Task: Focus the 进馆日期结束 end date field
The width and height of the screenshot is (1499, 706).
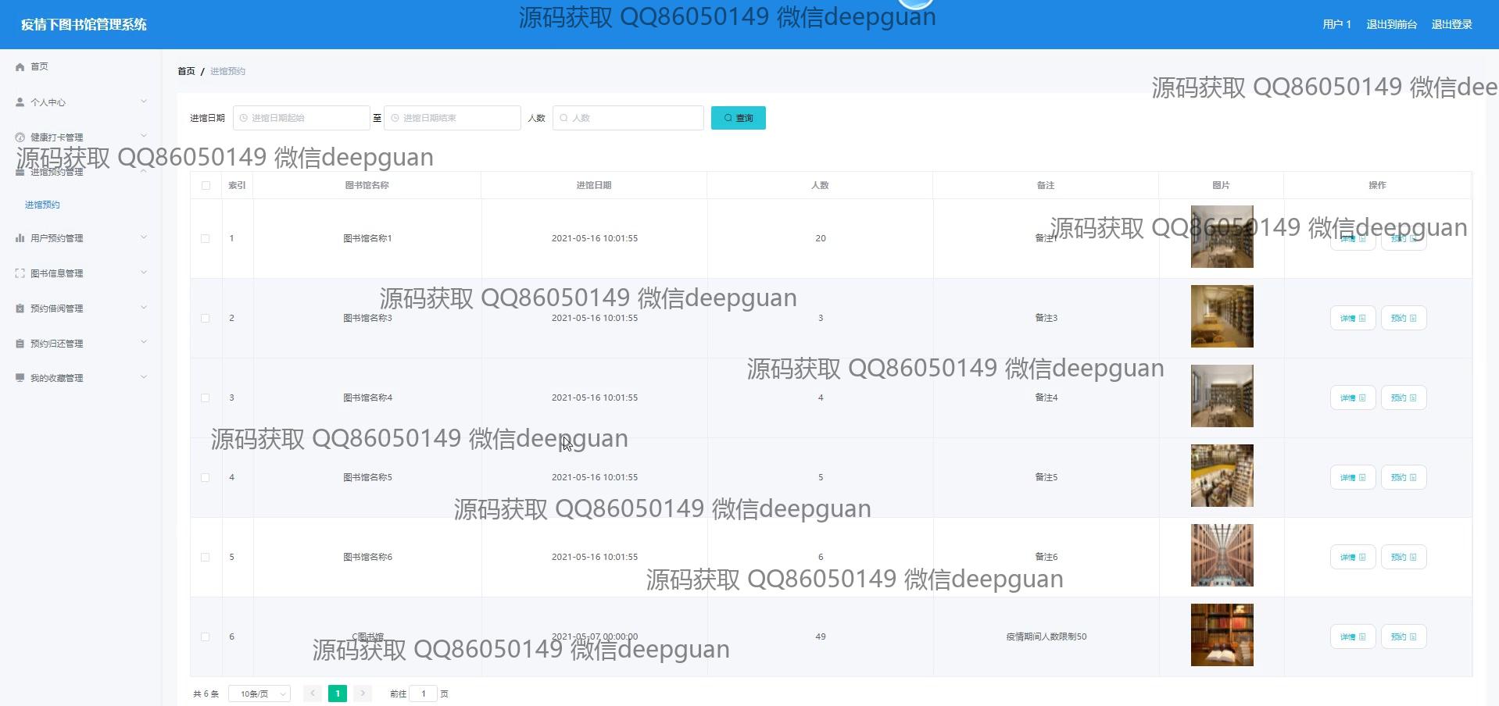Action: [x=453, y=118]
